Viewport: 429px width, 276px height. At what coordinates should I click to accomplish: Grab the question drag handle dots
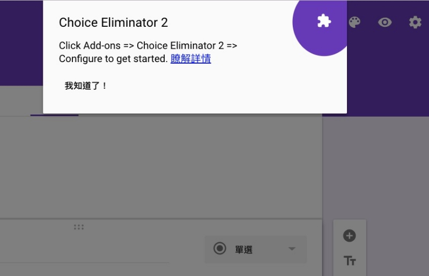coord(79,227)
